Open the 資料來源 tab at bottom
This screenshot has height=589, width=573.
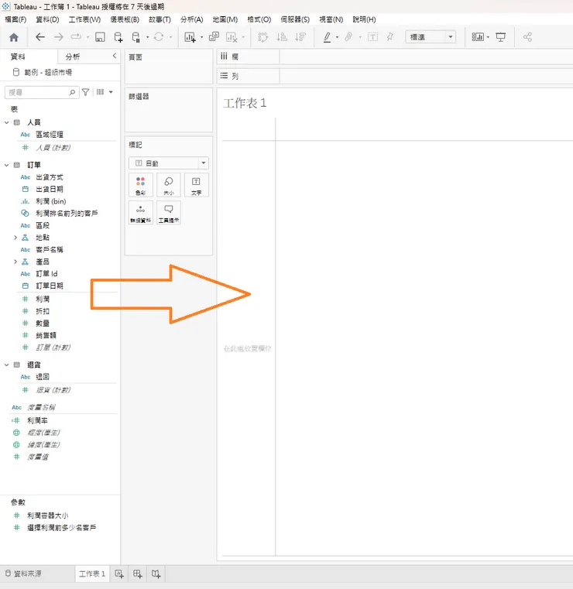pos(24,574)
